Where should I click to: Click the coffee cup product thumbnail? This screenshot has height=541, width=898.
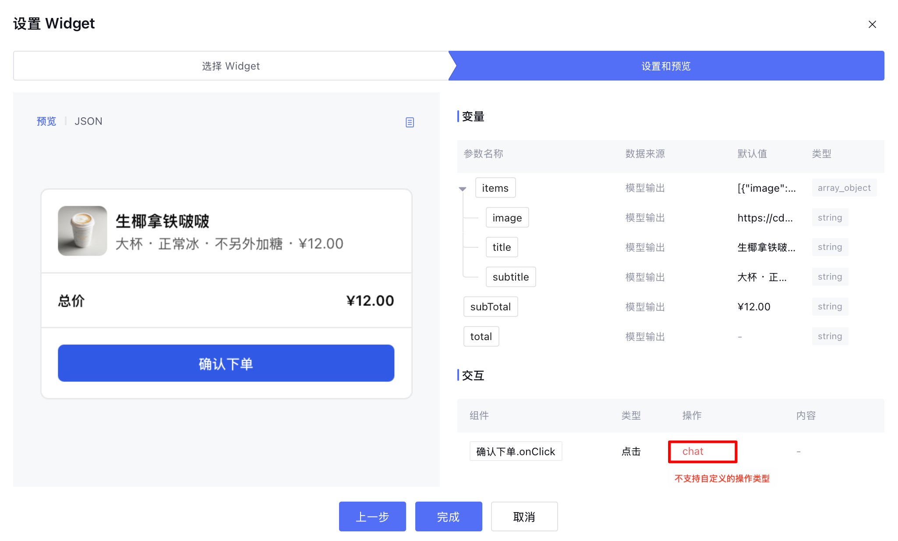(82, 231)
